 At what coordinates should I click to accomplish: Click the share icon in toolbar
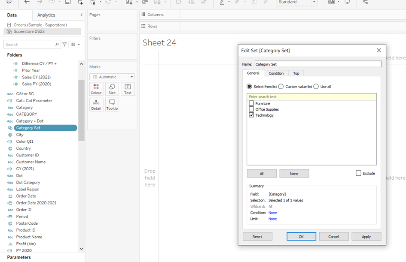365,2
